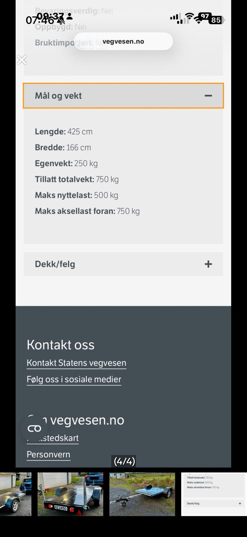The image size is (247, 537).
Task: Expand the Dekk/felg section
Action: [123, 264]
